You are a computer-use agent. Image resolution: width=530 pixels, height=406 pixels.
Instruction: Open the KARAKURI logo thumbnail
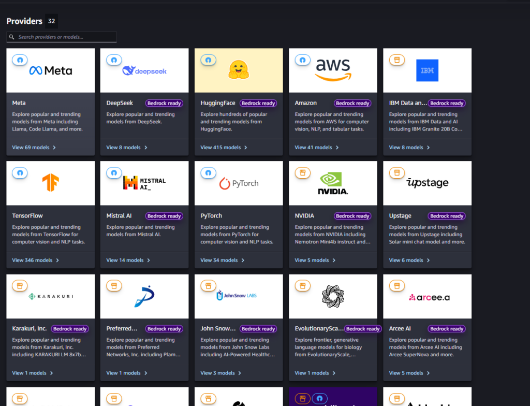51,296
